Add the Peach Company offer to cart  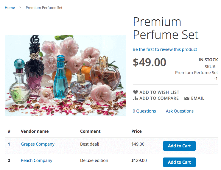tap(179, 162)
